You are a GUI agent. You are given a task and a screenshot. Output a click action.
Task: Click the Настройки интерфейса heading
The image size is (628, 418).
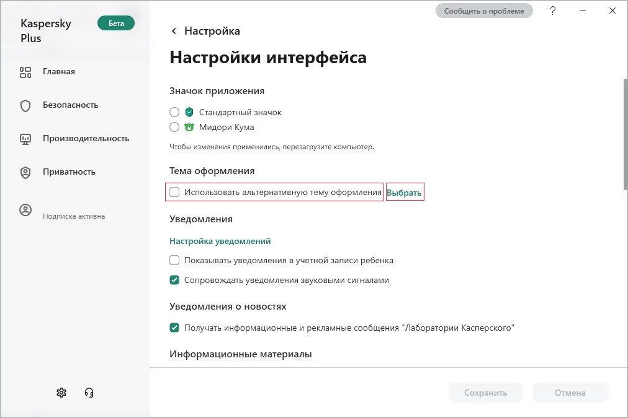(x=268, y=58)
